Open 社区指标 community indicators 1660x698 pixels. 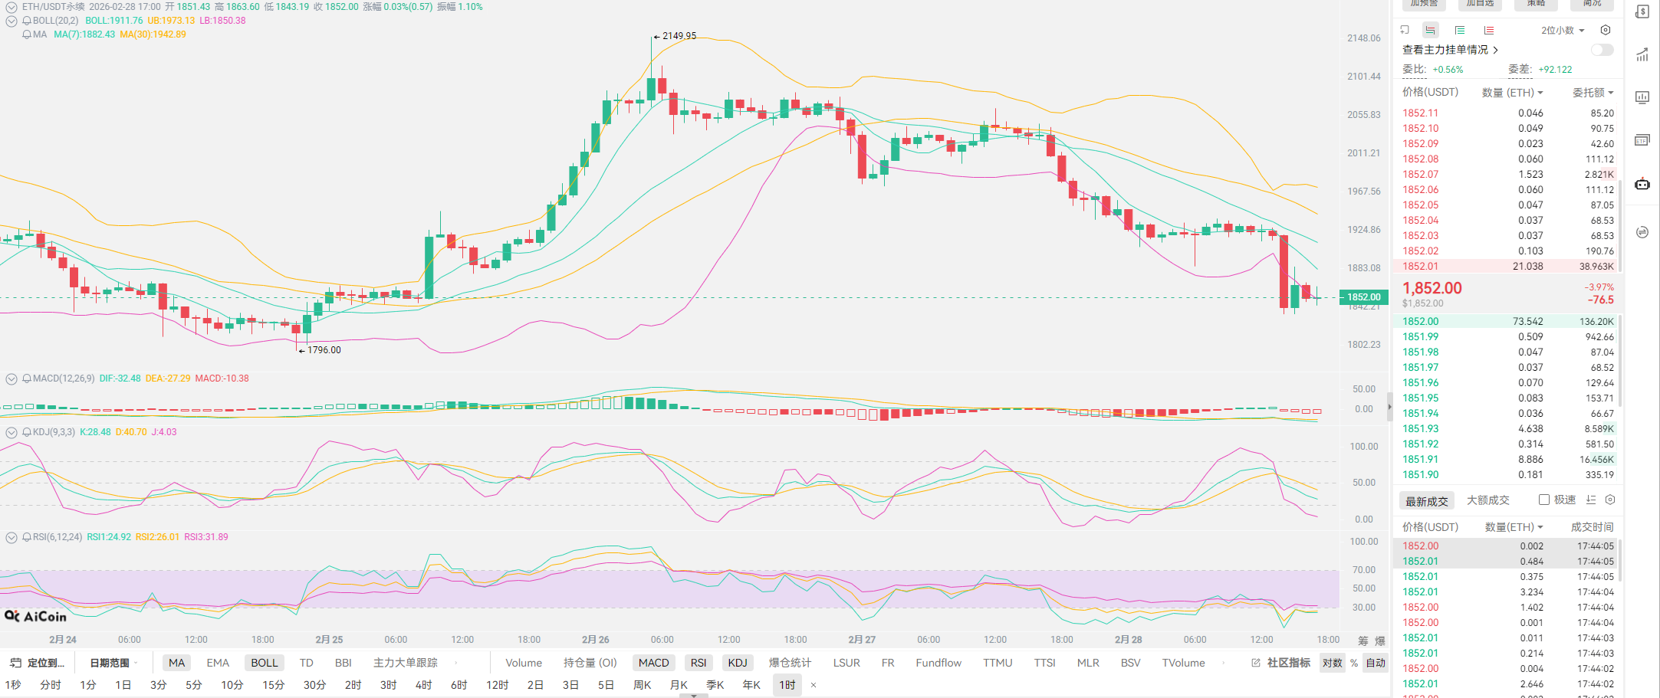[x=1281, y=663]
